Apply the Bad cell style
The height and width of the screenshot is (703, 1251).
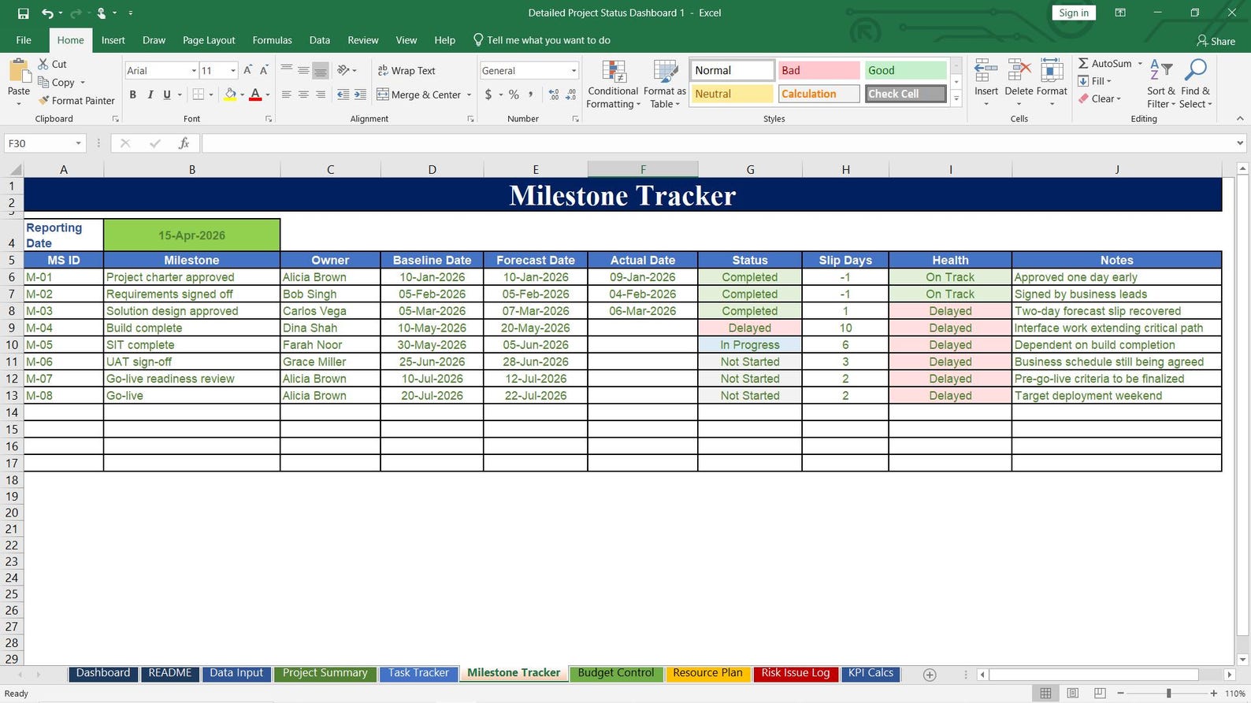click(819, 70)
